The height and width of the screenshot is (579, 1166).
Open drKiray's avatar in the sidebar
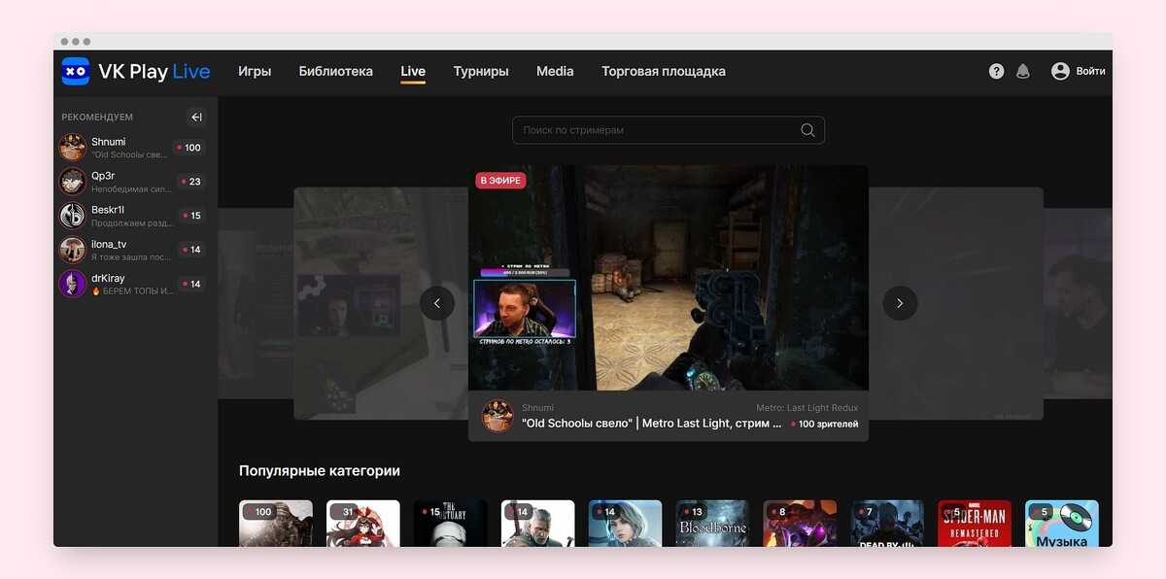click(73, 284)
